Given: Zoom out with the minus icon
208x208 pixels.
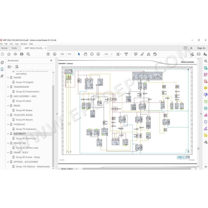Looking at the screenshot, I should (92, 54).
